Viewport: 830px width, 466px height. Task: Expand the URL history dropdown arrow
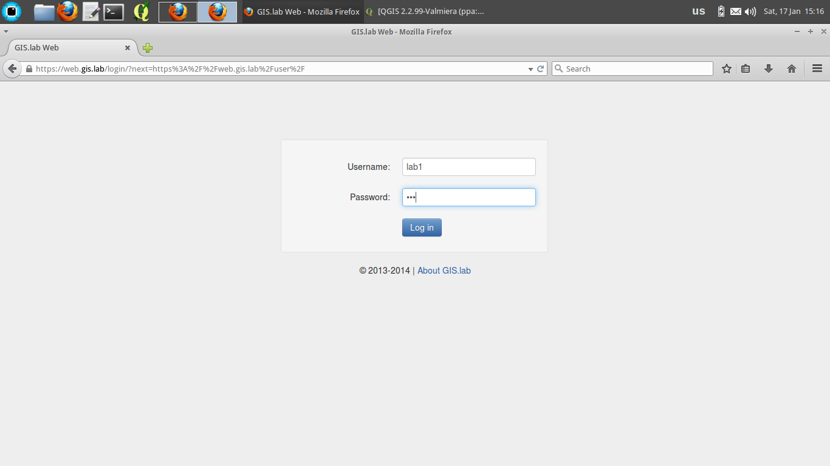point(530,69)
